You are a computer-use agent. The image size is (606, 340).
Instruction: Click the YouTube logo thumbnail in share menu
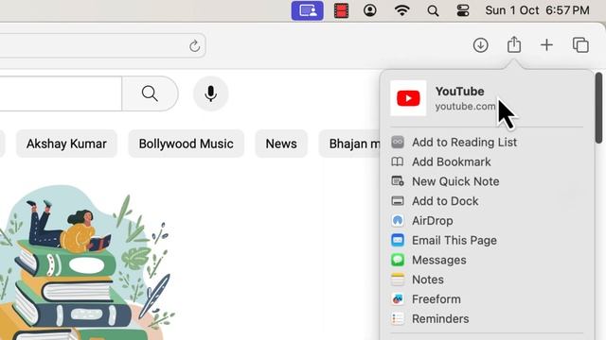tap(408, 98)
